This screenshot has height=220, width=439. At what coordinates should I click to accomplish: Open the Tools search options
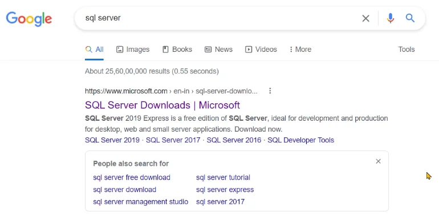(x=407, y=50)
